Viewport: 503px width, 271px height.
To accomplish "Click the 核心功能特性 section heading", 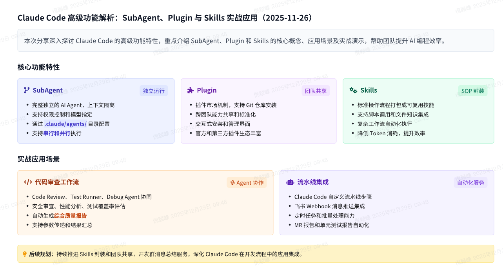I will point(38,67).
